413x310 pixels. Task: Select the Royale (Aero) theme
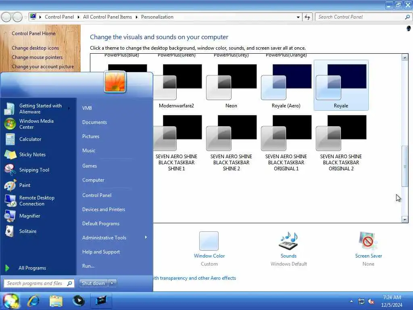pyautogui.click(x=286, y=85)
